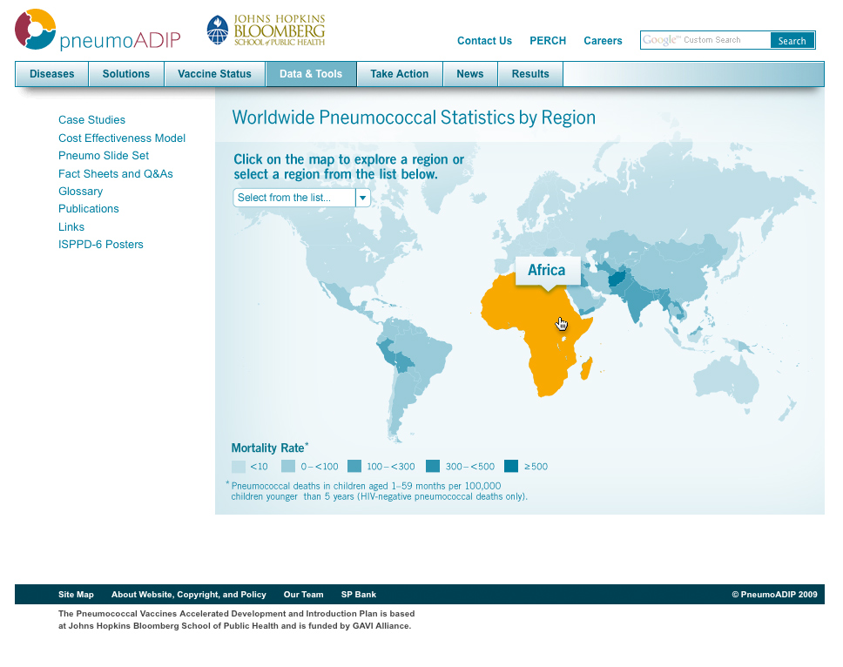Screen dimensions: 843x667
Task: Open the Contact Us link
Action: (484, 41)
